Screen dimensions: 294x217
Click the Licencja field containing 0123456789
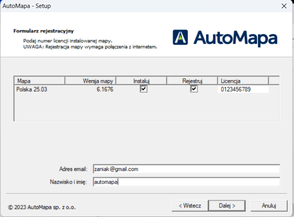click(243, 89)
